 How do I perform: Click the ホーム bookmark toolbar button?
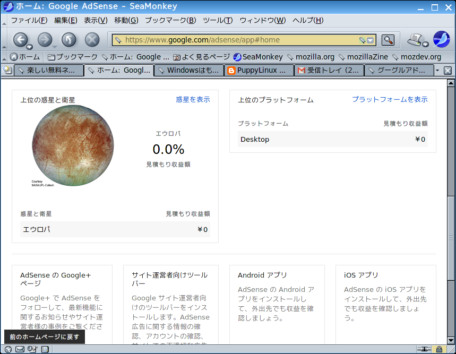25,57
